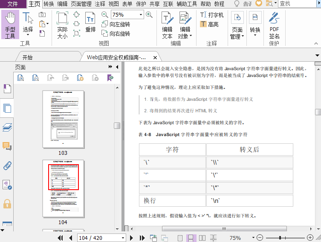Viewport: 321px width, 242px height.
Task: Open the Comment ribbon tab (注释)
Action: 100,4
